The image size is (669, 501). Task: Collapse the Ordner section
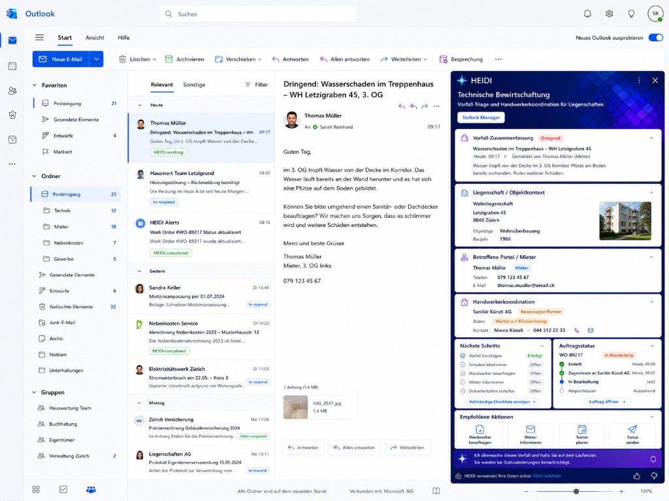pos(34,176)
